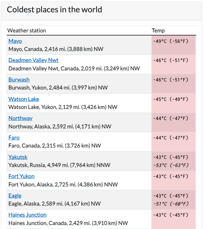
Task: Open the Deadmen Valley Nwt link
Action: pyautogui.click(x=33, y=60)
